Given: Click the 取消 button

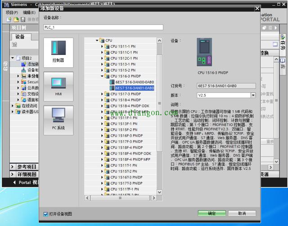Looking at the screenshot, I should pyautogui.click(x=242, y=213).
